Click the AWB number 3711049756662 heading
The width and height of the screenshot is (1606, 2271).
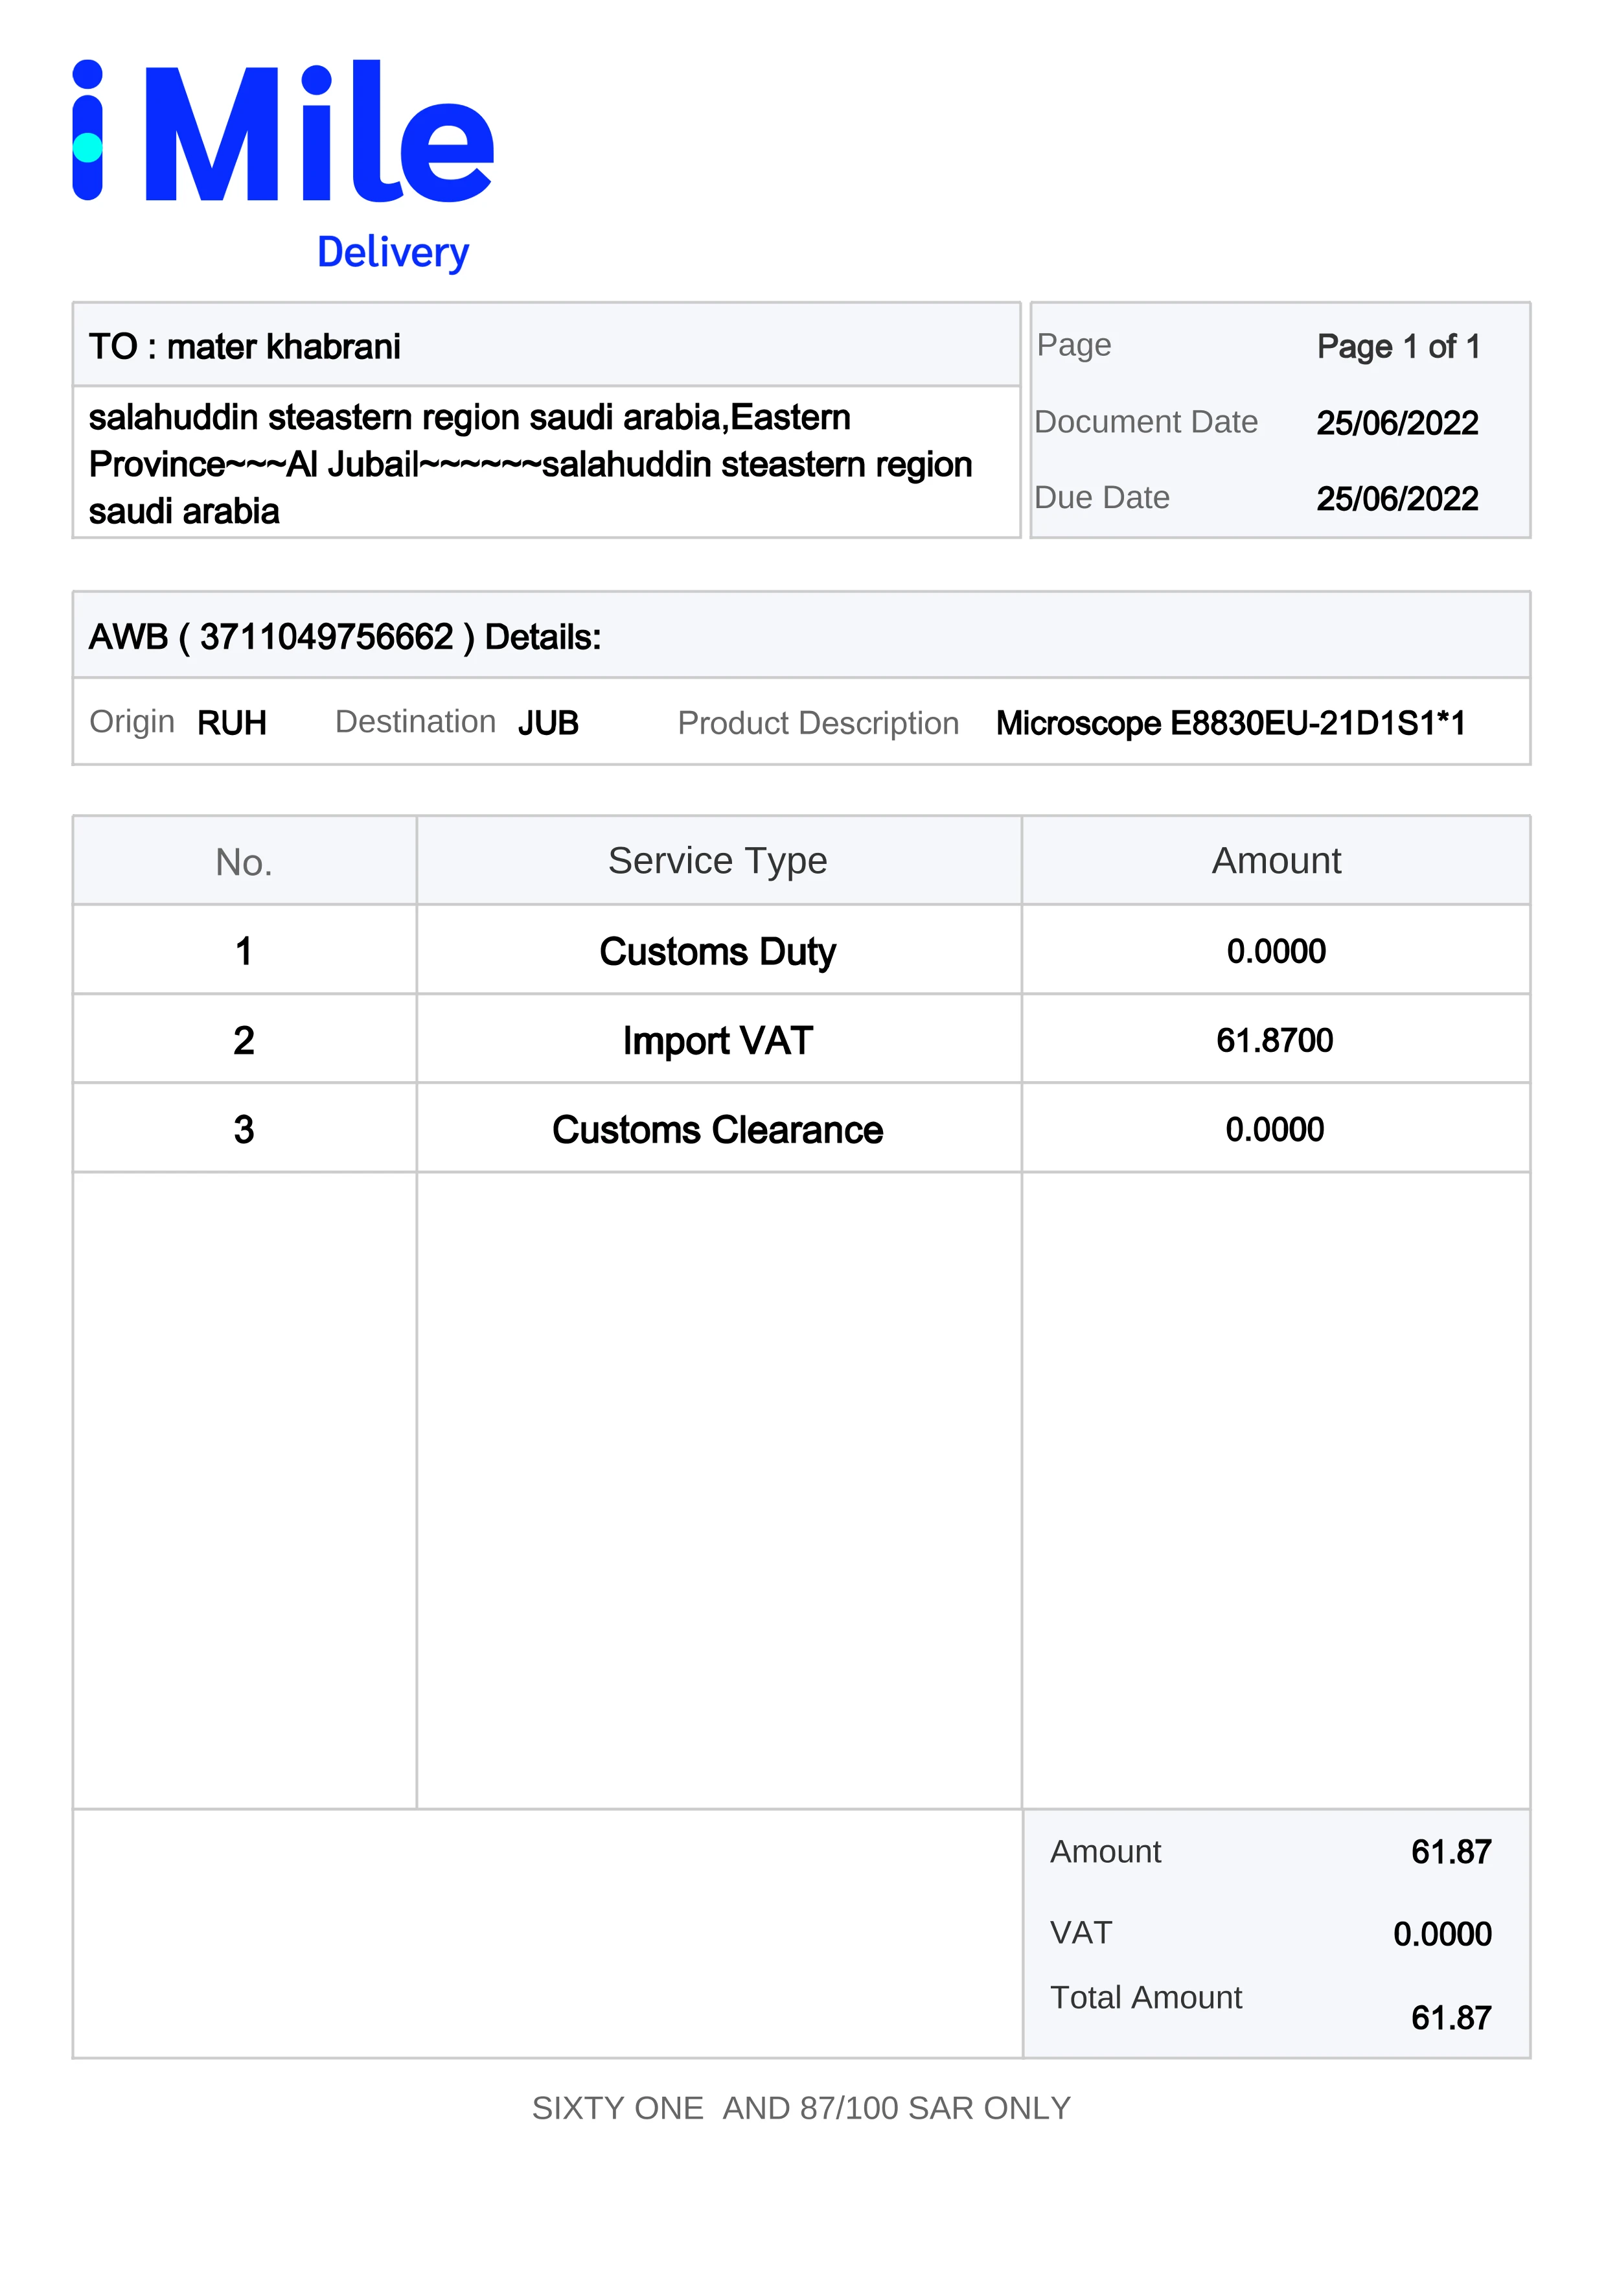(344, 637)
